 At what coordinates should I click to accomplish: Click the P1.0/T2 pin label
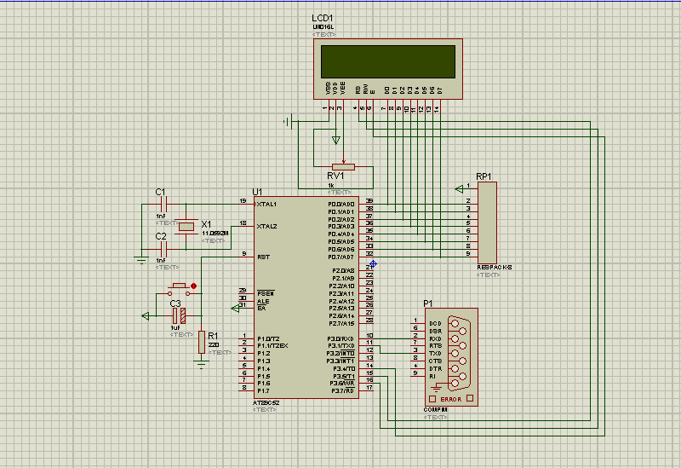(268, 338)
